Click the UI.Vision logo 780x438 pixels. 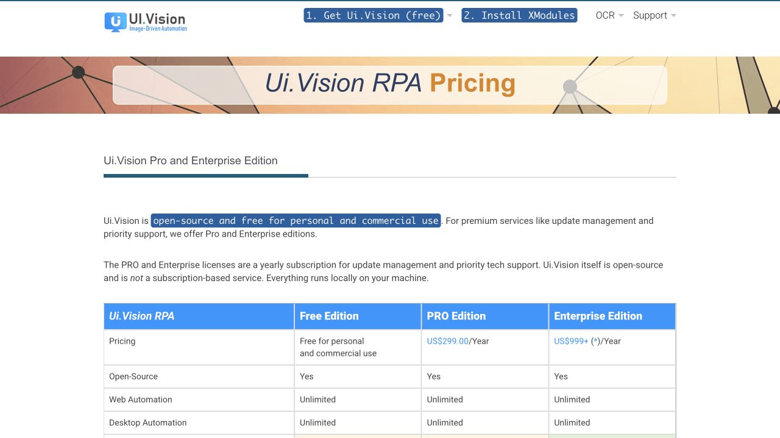146,21
